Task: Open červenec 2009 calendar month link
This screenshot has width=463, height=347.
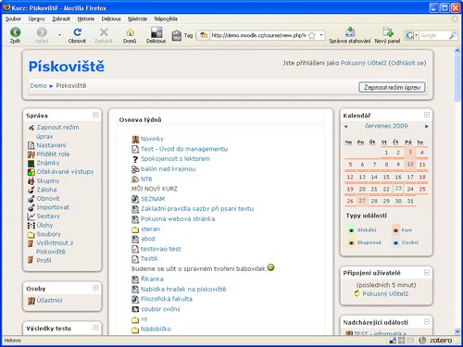Action: click(x=386, y=126)
